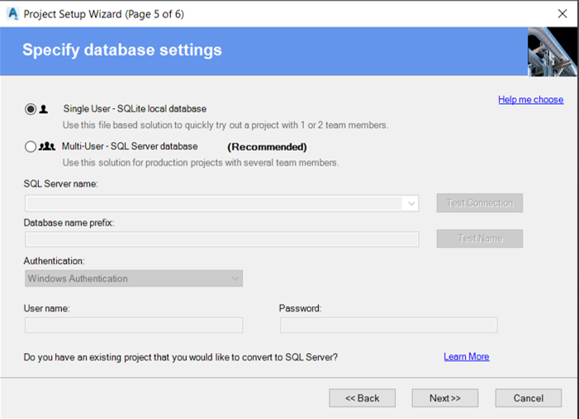Proceed with the Next >> button
The height and width of the screenshot is (419, 579).
pos(445,398)
